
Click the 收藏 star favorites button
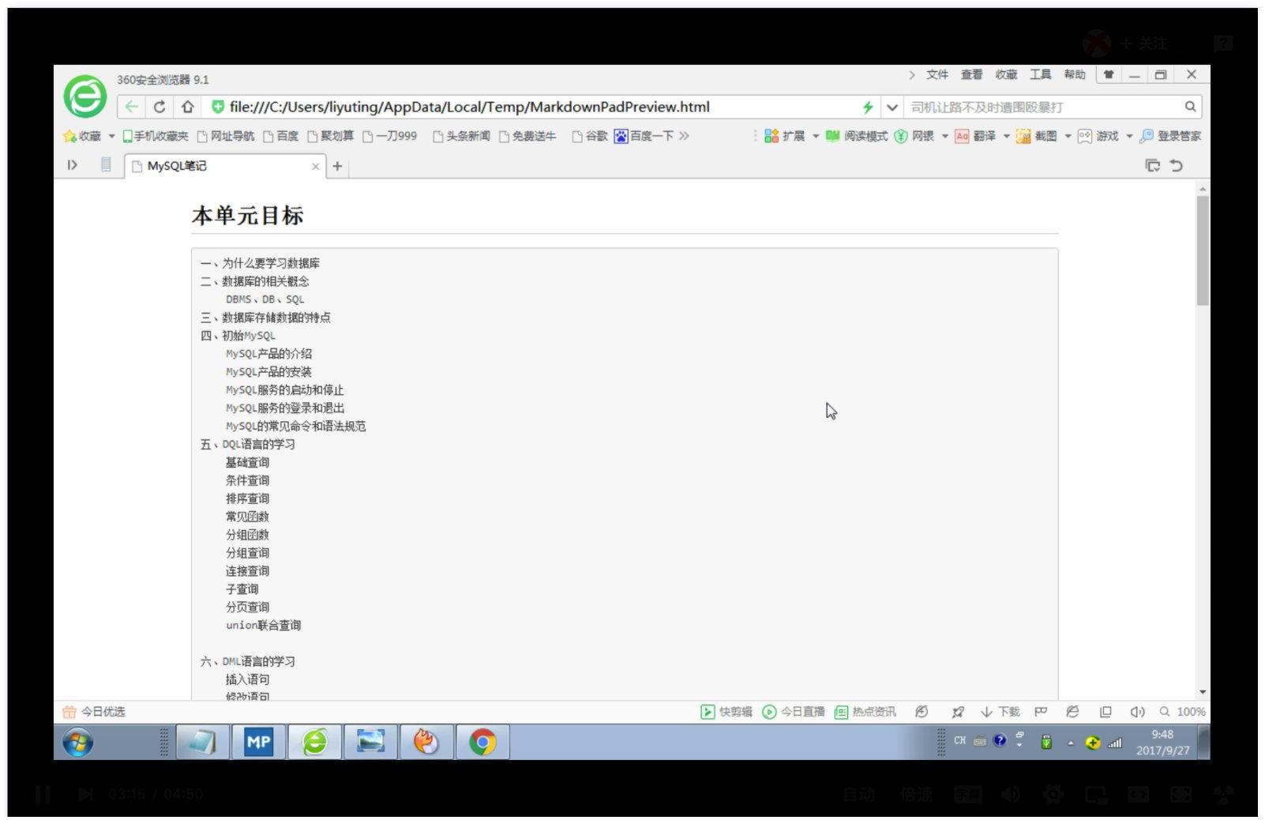pyautogui.click(x=82, y=136)
